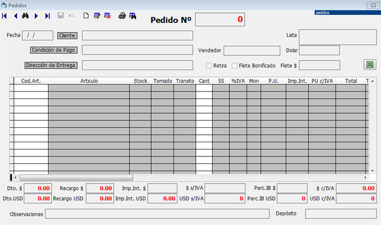Screen dimensions: 381x225
Task: Click the Perc.IB $ field
Action: coord(292,188)
